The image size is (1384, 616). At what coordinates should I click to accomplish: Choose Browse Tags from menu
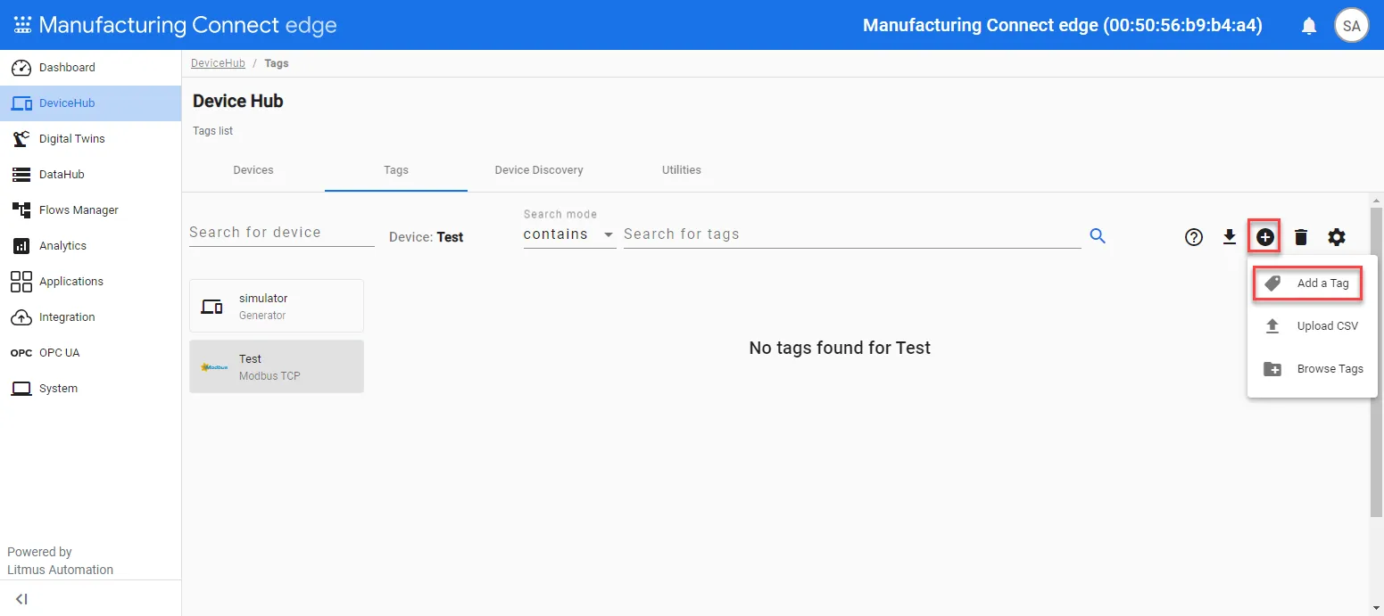coord(1313,369)
